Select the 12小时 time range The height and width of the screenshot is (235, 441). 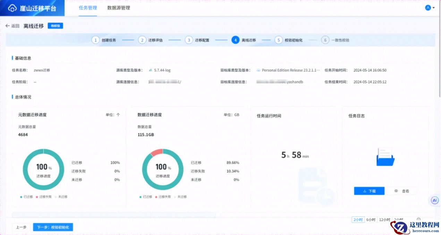tap(384, 219)
